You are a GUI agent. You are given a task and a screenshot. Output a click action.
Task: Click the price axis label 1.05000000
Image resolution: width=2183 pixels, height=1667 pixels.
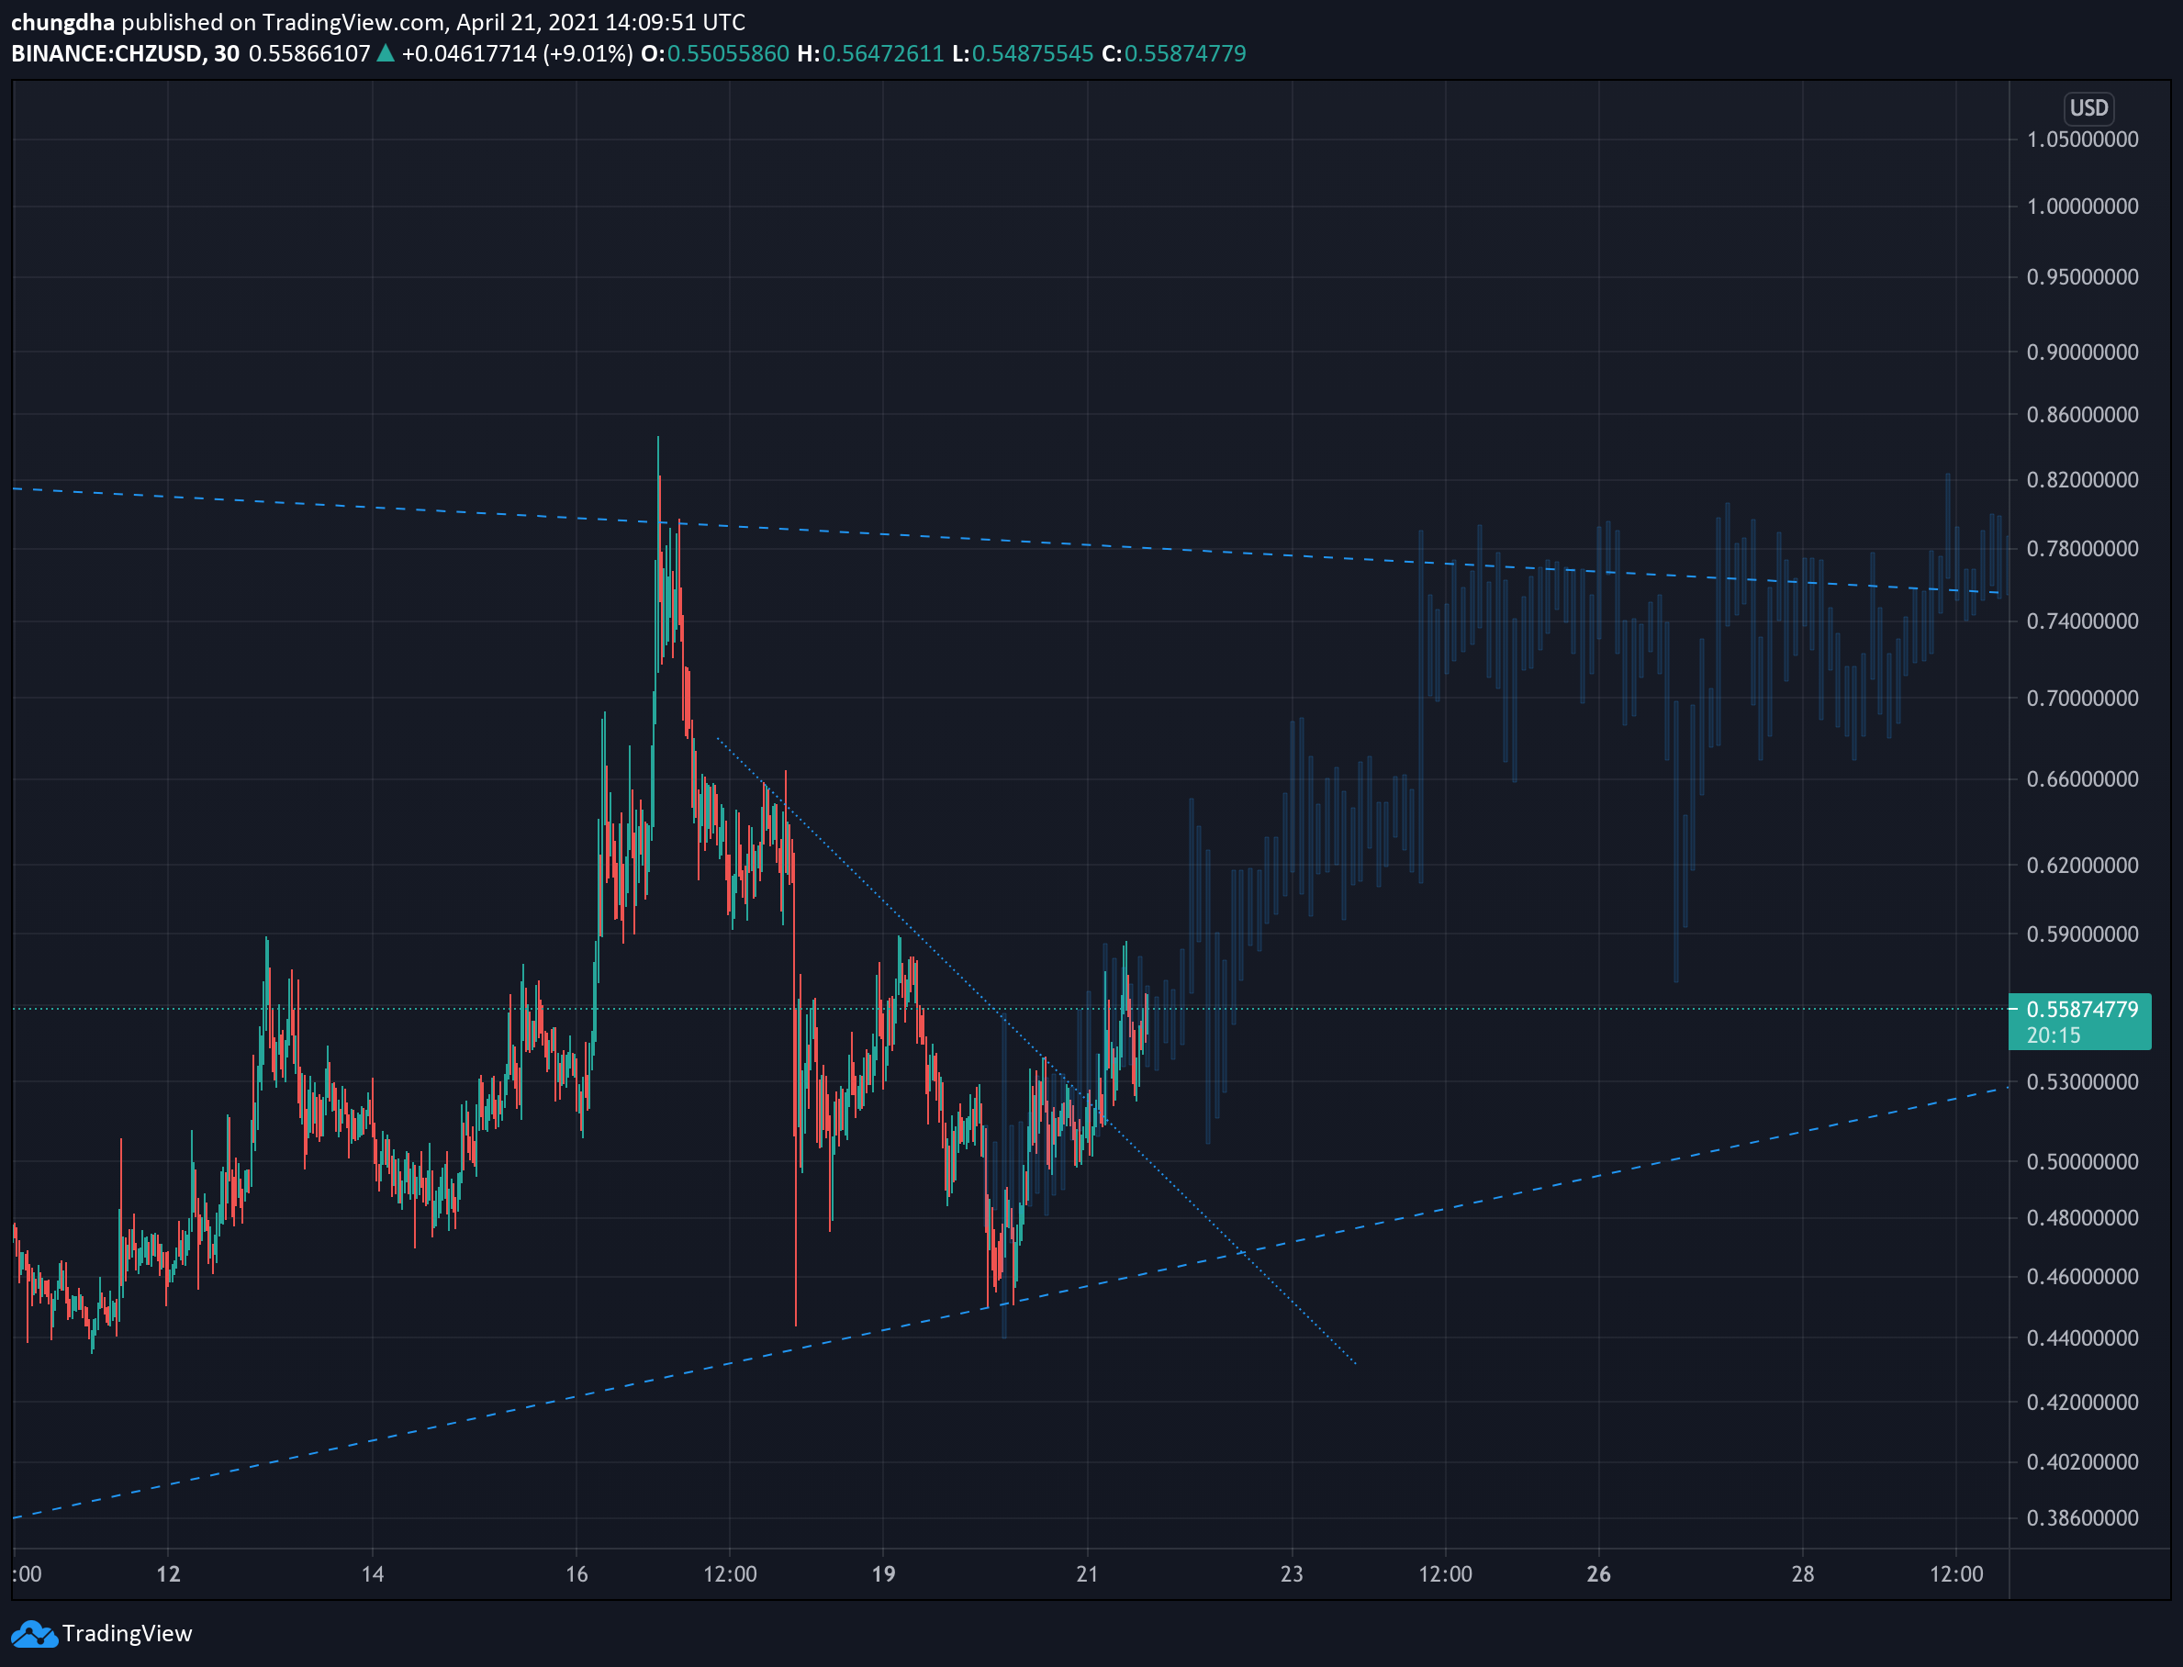click(2082, 139)
